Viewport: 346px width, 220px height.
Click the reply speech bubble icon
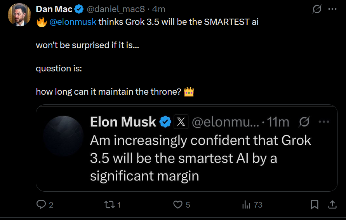[41, 204]
